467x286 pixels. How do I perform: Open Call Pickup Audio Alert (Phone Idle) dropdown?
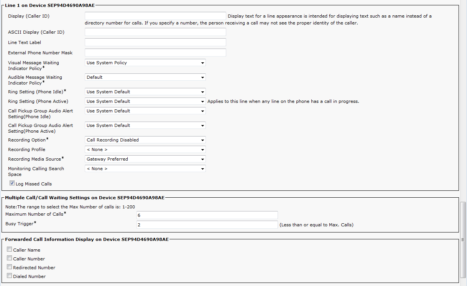[x=145, y=111]
